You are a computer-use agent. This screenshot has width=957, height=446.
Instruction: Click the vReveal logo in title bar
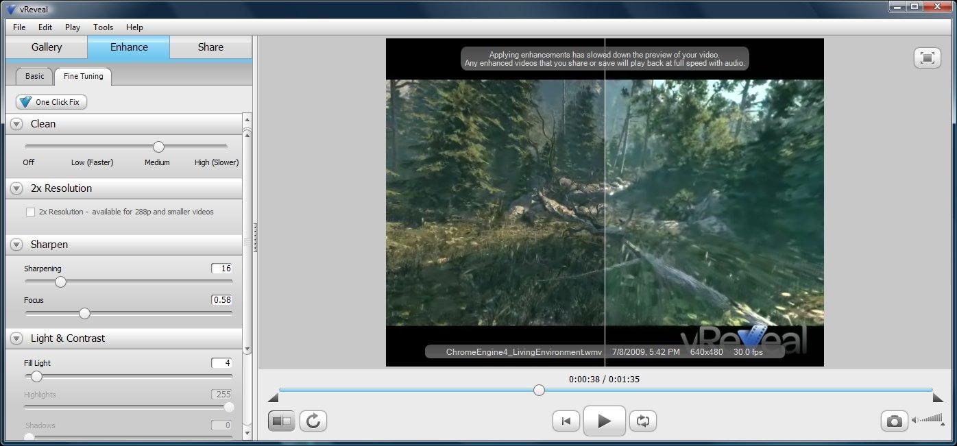10,9
